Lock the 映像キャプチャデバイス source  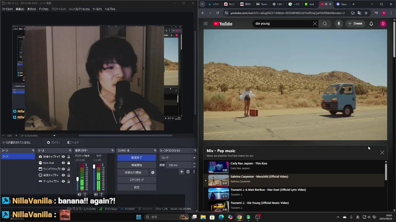[x=68, y=157]
